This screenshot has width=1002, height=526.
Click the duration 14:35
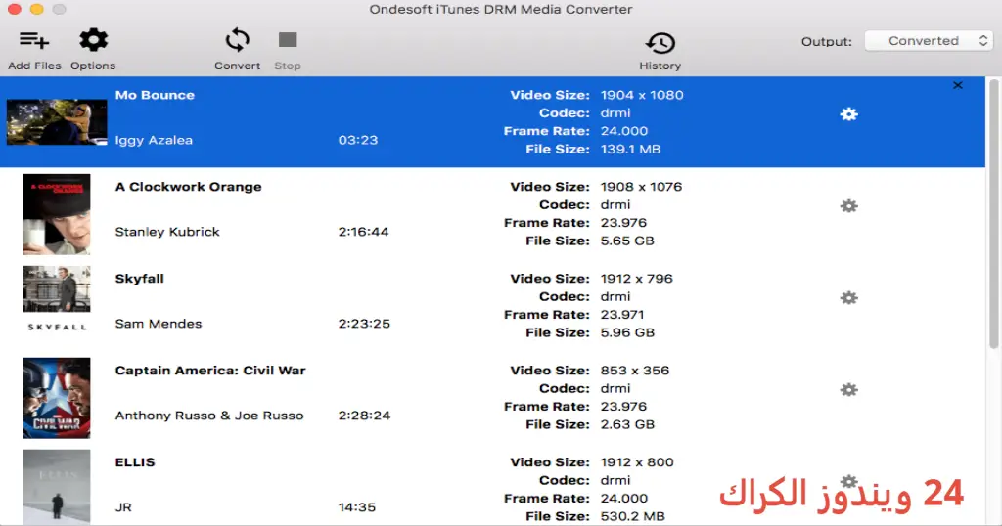(x=356, y=507)
